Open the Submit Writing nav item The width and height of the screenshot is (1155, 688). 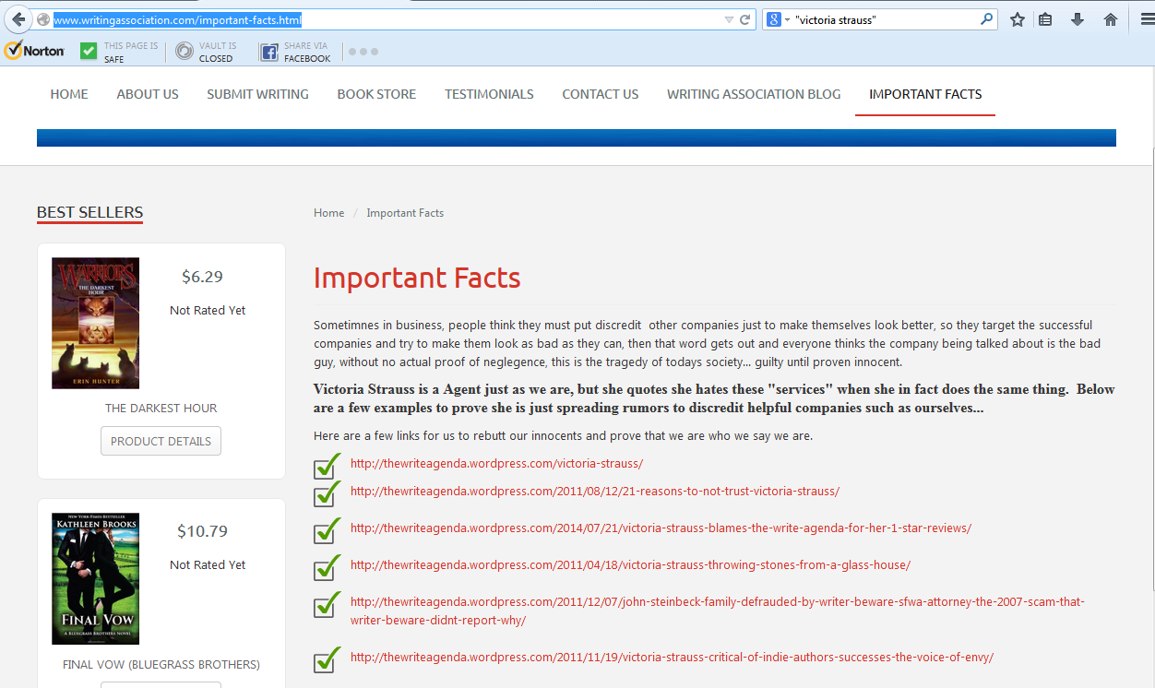(257, 94)
